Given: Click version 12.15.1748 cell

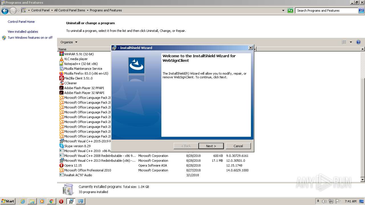Looking at the screenshot, I should tap(234, 165).
